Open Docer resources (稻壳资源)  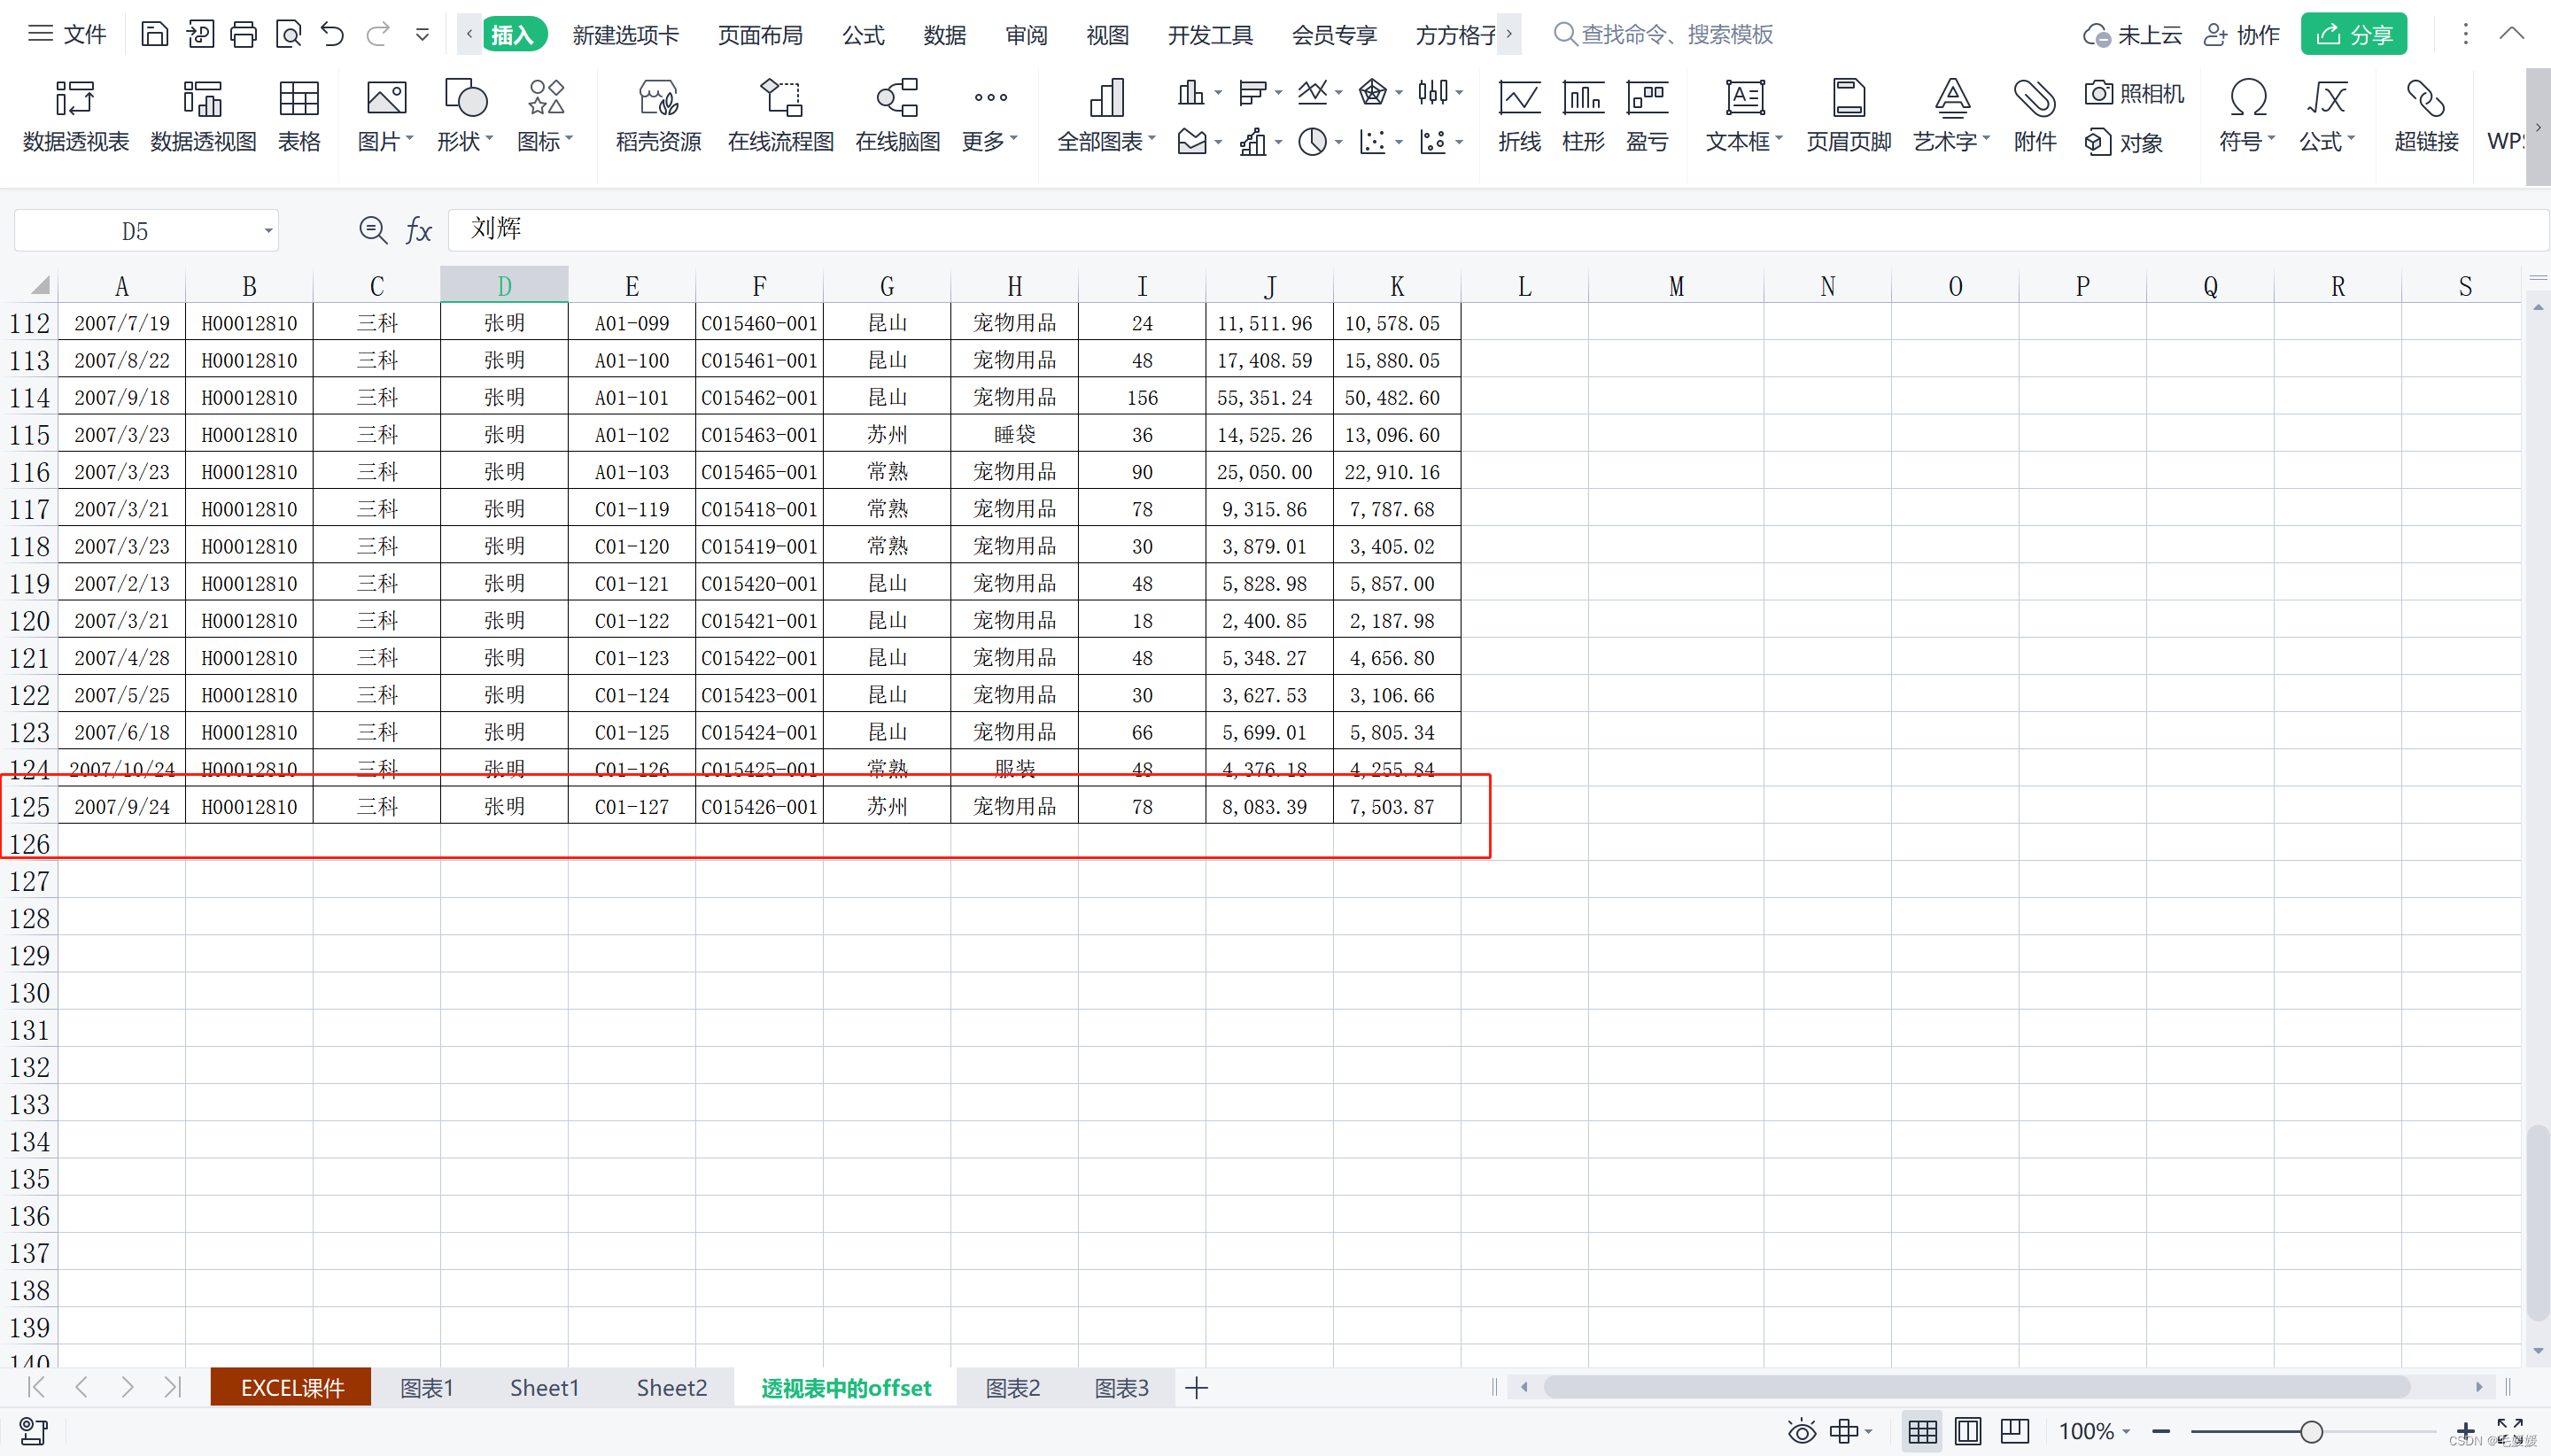[658, 116]
